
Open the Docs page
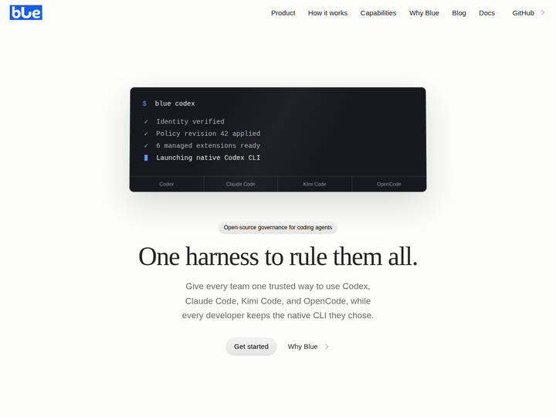coord(486,13)
